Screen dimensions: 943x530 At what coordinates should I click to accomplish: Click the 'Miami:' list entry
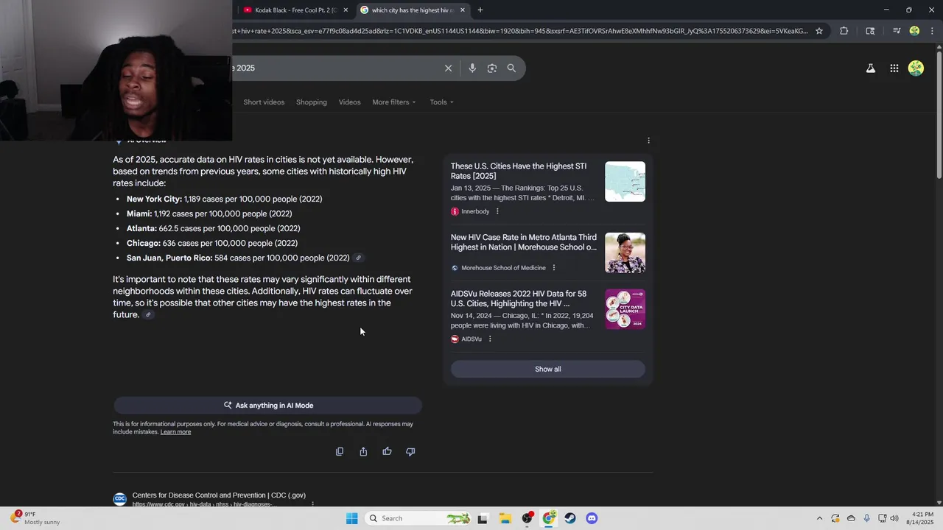(x=209, y=213)
